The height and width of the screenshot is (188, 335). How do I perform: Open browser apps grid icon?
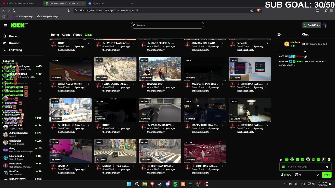coord(3,16)
